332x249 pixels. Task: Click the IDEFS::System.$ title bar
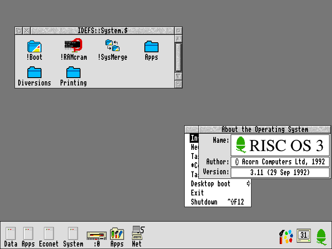(103, 31)
